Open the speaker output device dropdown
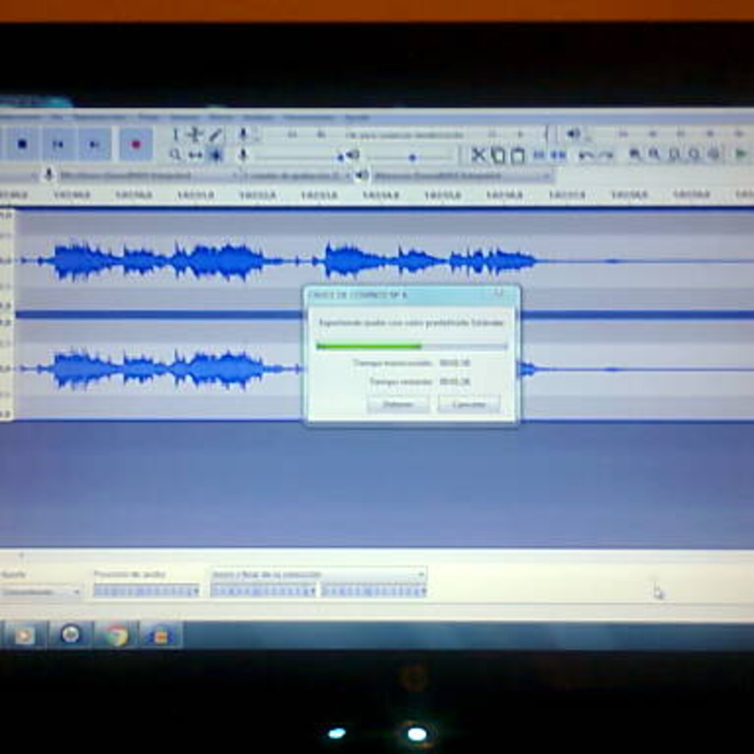Image resolution: width=754 pixels, height=754 pixels. tap(462, 176)
